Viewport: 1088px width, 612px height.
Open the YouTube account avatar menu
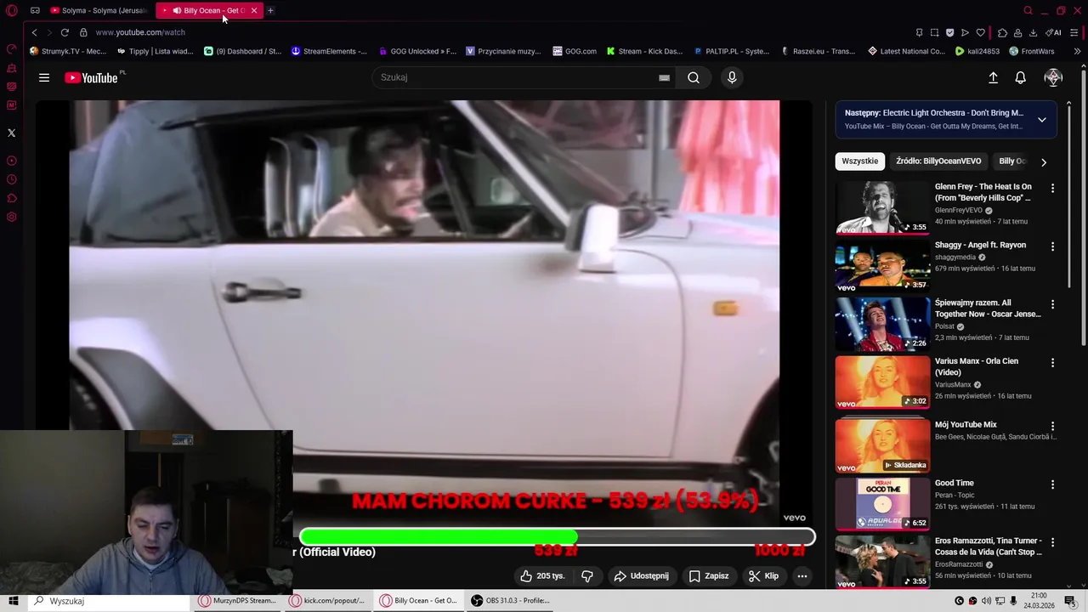pos(1053,77)
